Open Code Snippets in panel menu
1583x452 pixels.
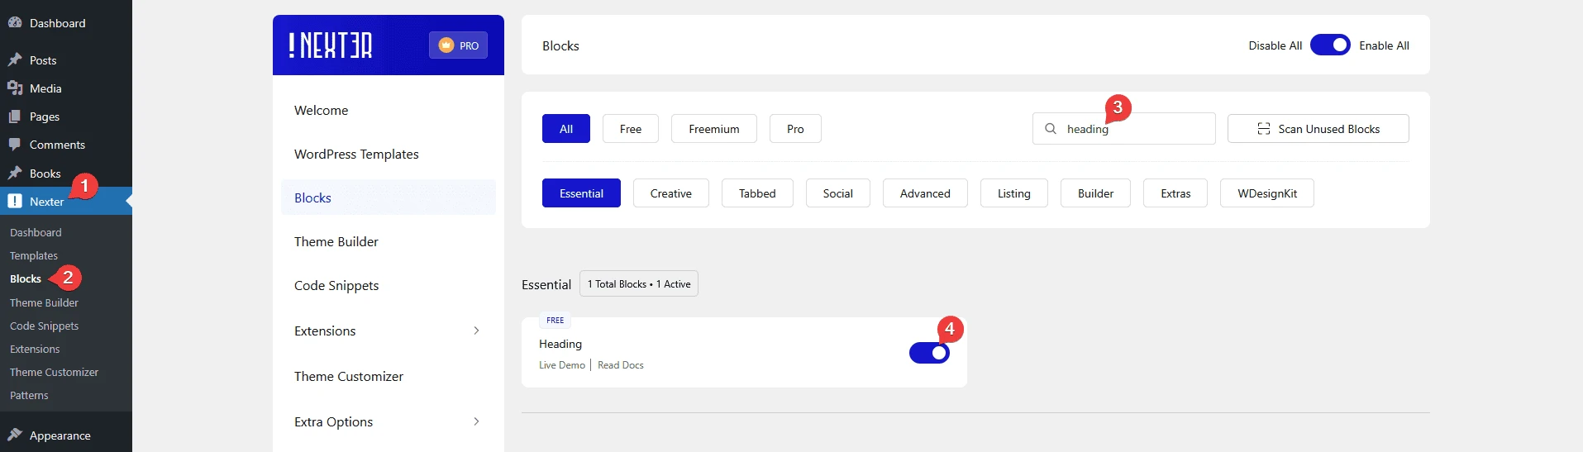[x=389, y=285]
